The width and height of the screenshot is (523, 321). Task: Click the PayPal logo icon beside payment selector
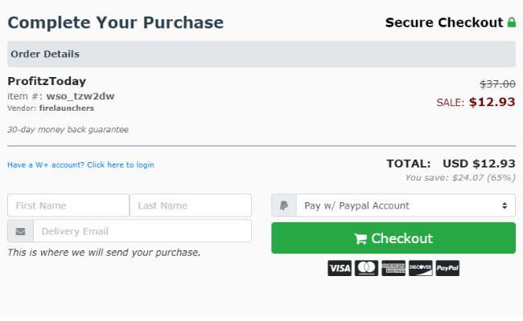[x=284, y=205]
